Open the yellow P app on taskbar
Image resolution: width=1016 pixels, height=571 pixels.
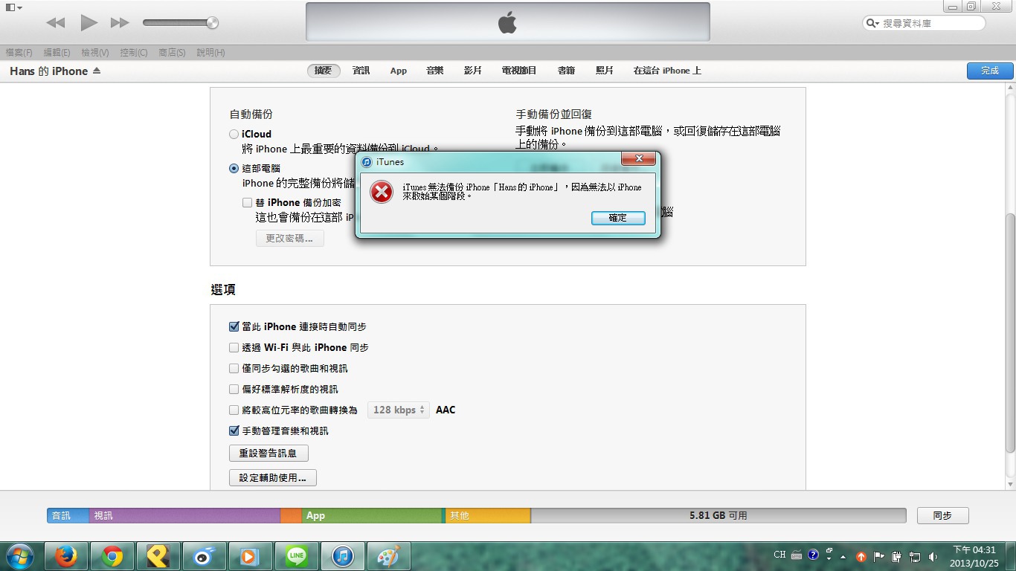coord(158,556)
